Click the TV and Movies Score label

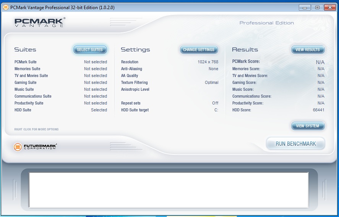(x=250, y=76)
